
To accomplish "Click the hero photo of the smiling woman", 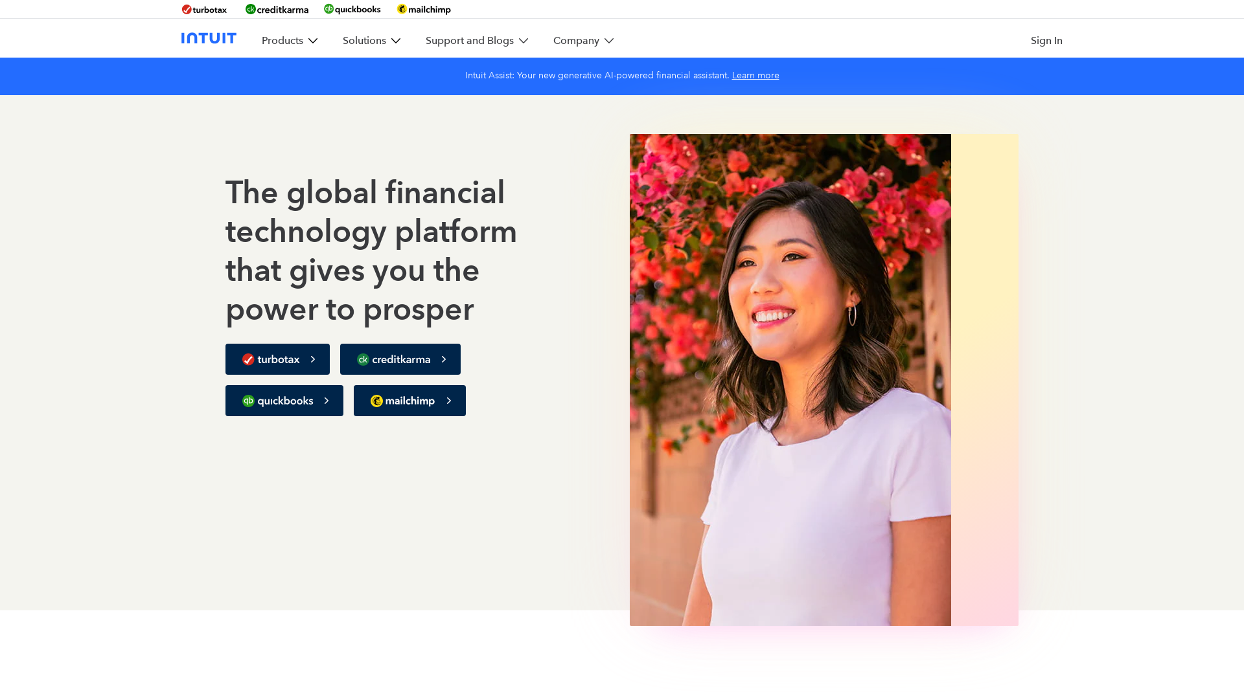I will coord(790,380).
